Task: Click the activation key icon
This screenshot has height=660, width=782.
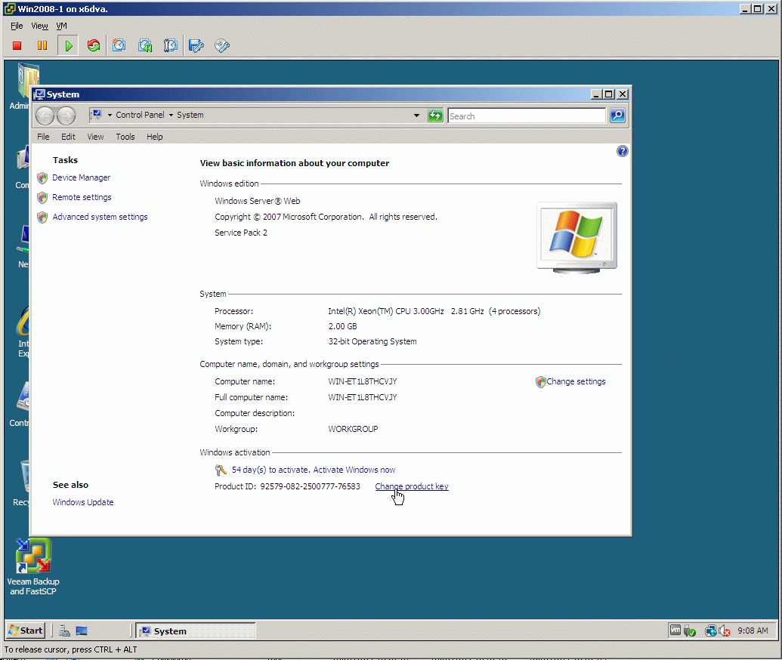Action: pos(221,470)
